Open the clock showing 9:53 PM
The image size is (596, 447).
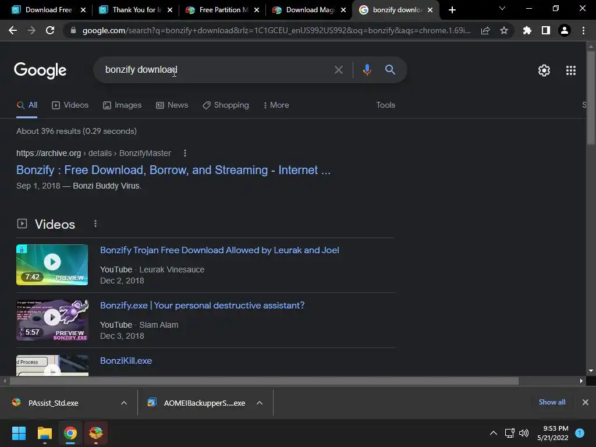(553, 433)
